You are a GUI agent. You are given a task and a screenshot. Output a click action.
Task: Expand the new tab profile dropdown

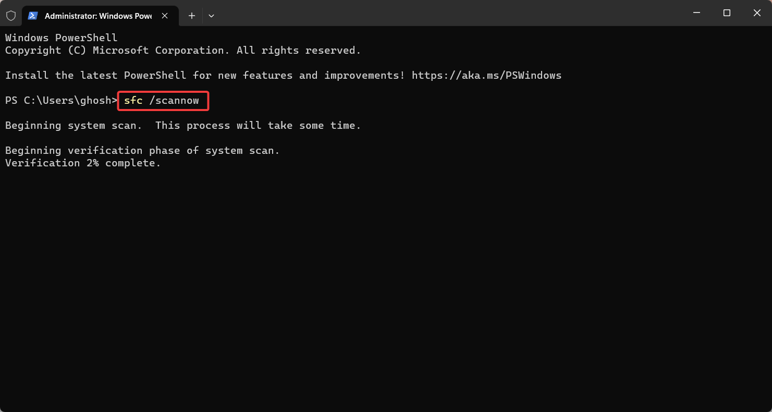pyautogui.click(x=211, y=16)
